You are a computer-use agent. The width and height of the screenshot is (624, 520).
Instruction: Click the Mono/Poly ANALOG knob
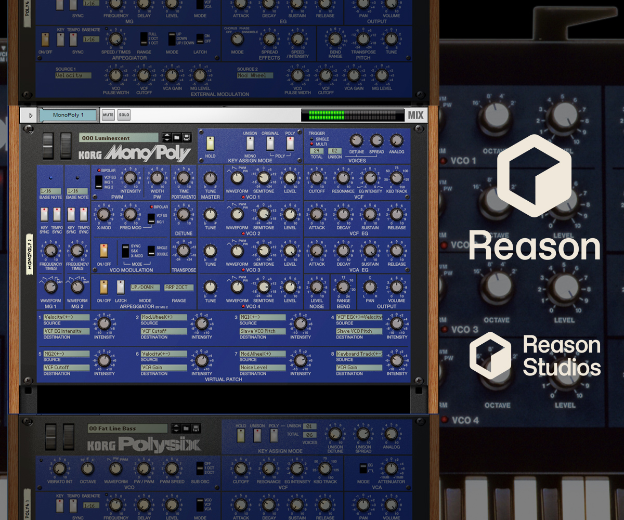[x=396, y=140]
